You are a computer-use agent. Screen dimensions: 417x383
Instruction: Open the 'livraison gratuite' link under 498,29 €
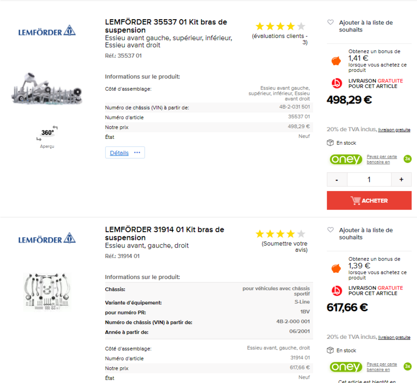click(394, 130)
